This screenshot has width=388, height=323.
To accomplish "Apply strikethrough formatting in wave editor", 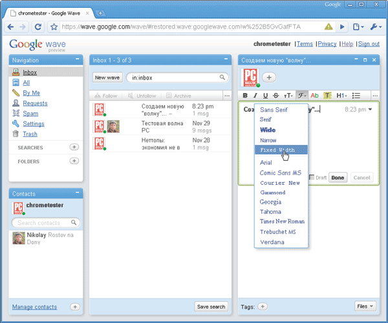I will 275,96.
